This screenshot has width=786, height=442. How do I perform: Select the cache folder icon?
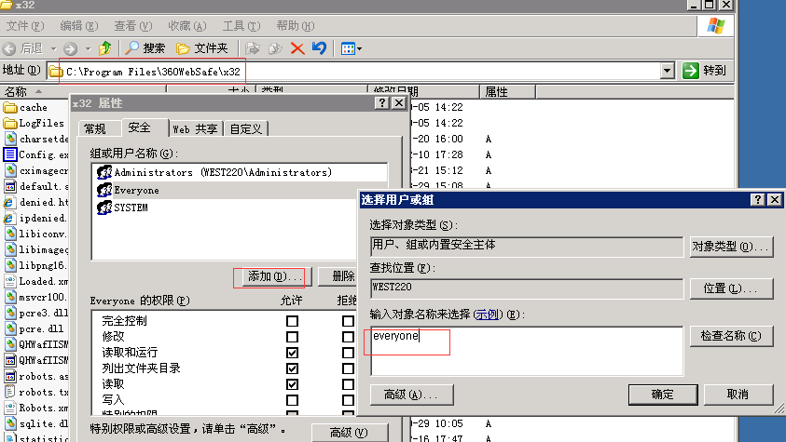pos(10,107)
